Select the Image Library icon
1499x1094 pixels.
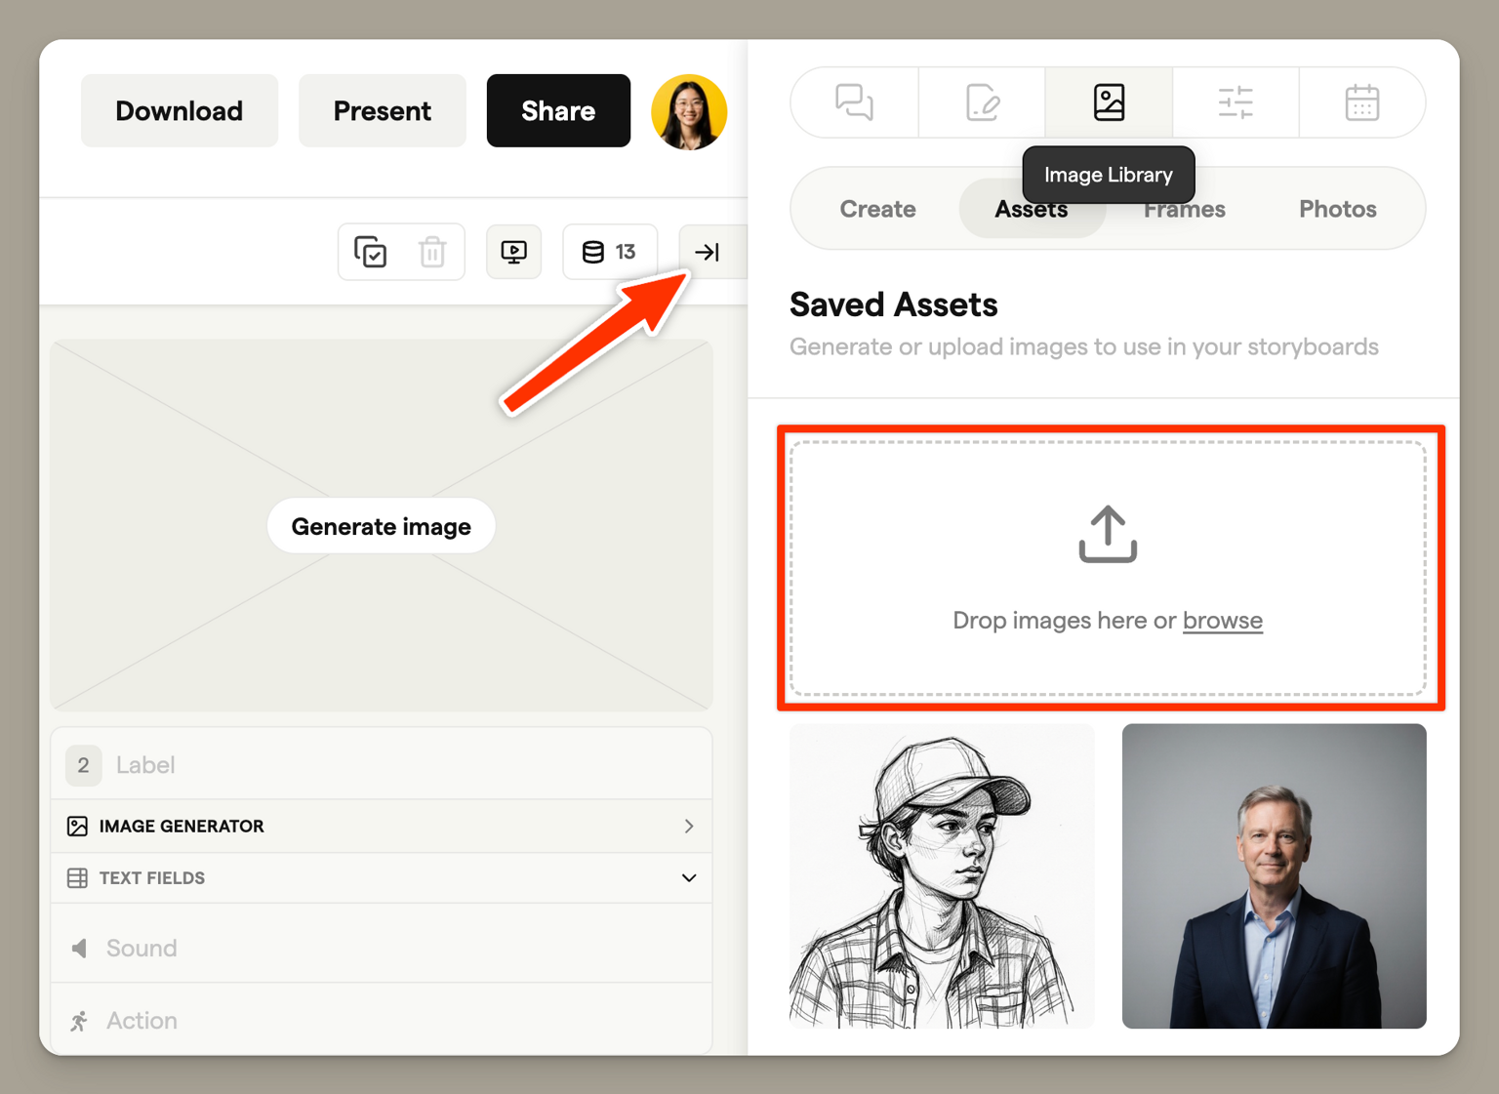click(x=1109, y=102)
